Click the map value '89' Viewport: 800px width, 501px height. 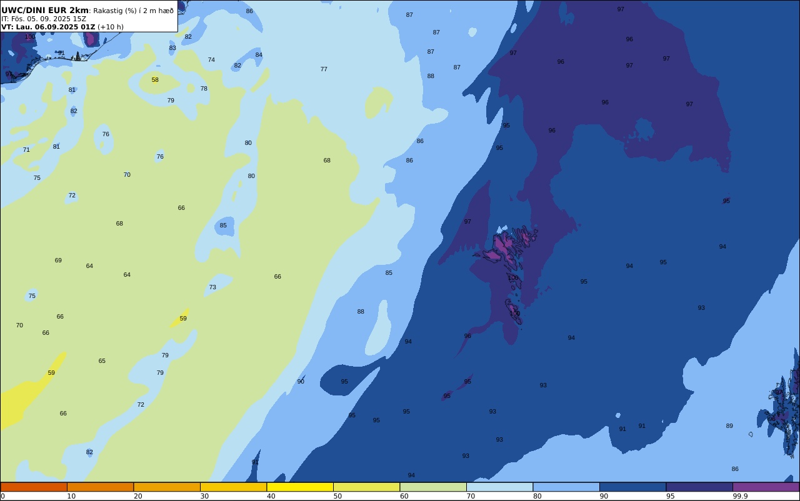[729, 426]
